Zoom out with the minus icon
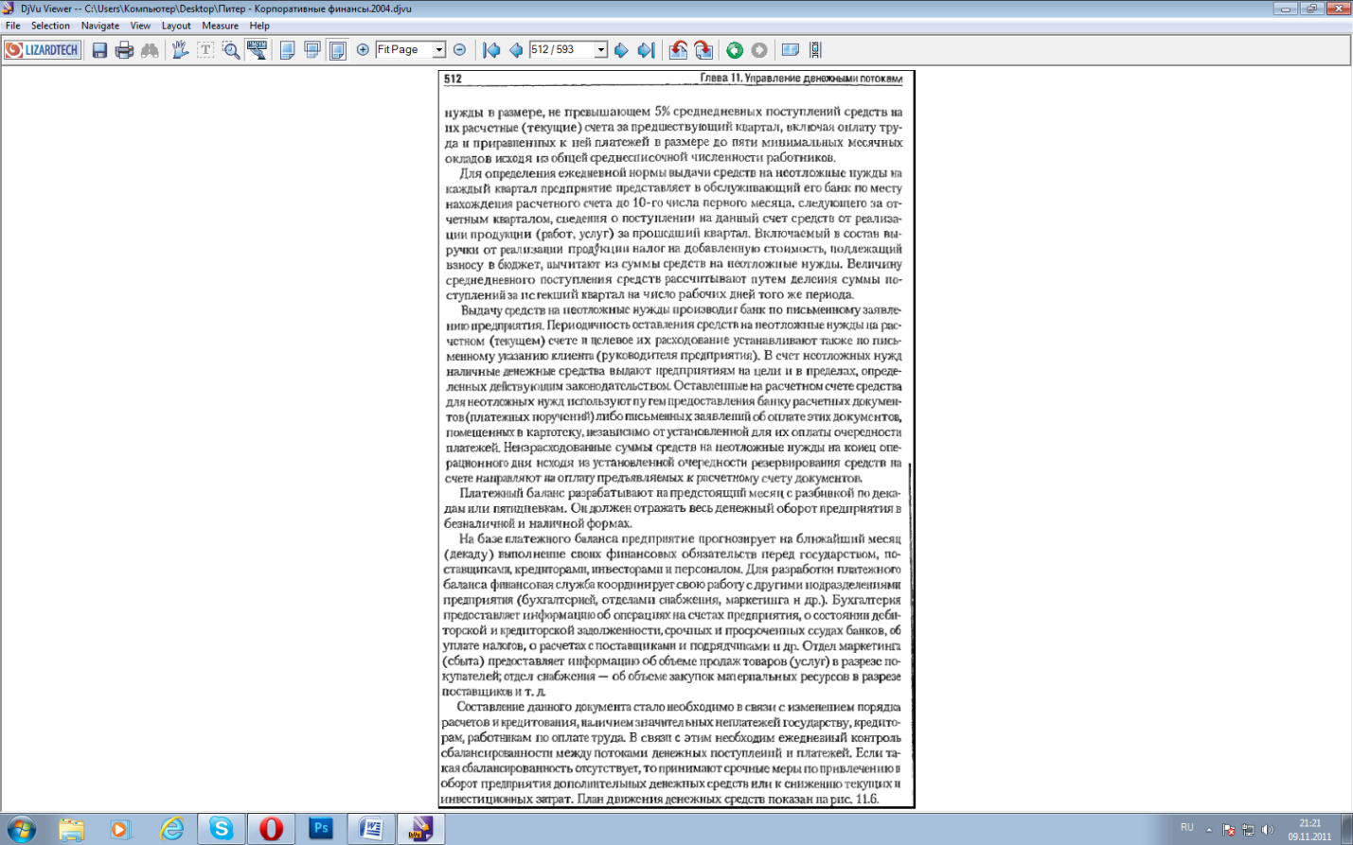 tap(459, 50)
